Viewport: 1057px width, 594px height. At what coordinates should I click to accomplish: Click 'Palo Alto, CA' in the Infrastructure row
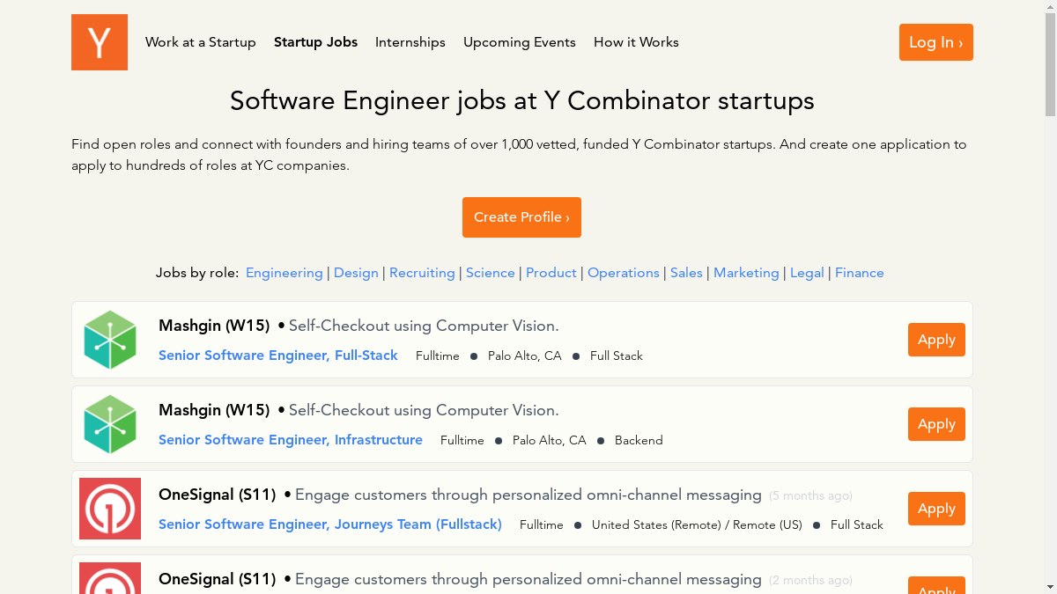550,440
